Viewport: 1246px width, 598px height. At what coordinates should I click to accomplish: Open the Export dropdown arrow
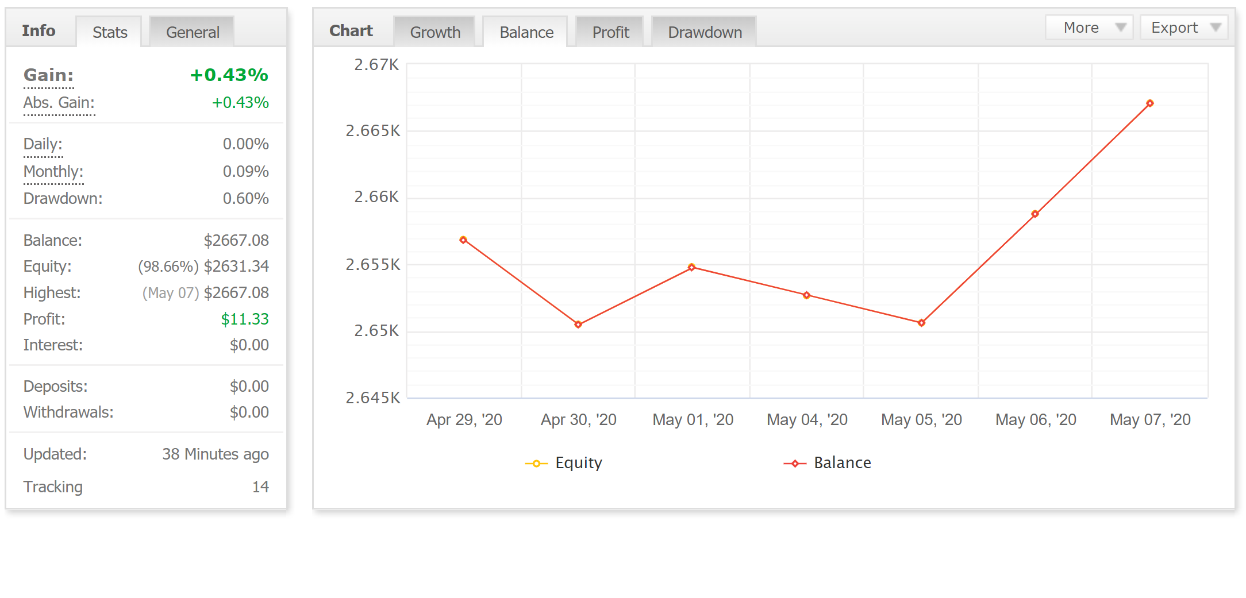tap(1215, 28)
